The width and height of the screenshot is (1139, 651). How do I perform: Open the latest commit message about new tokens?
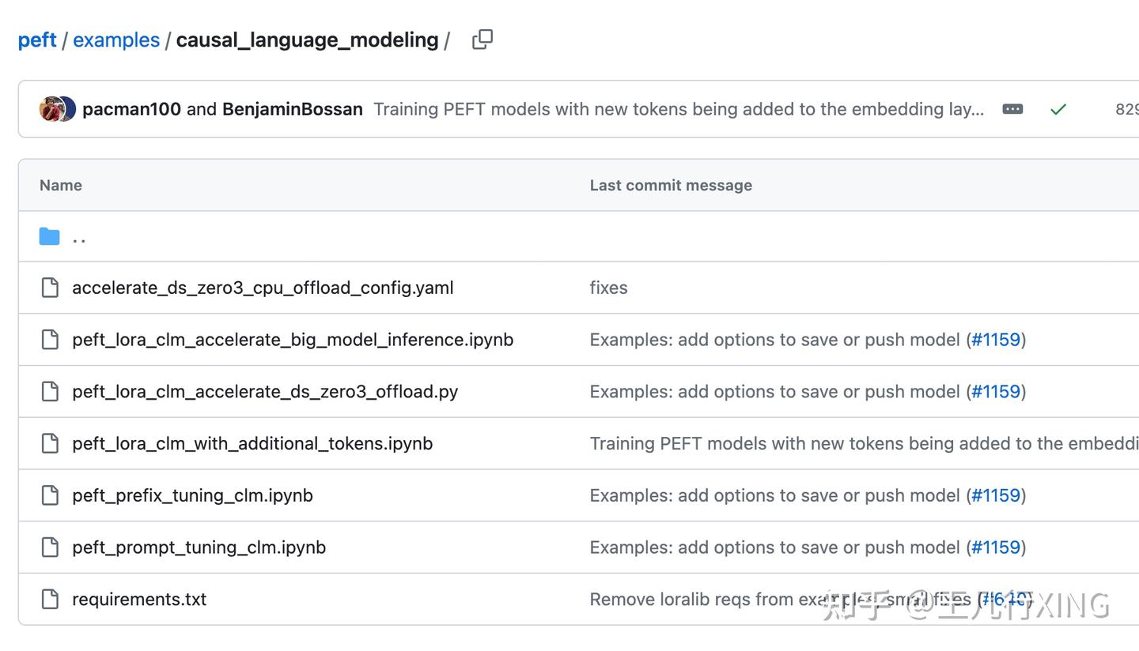click(679, 109)
